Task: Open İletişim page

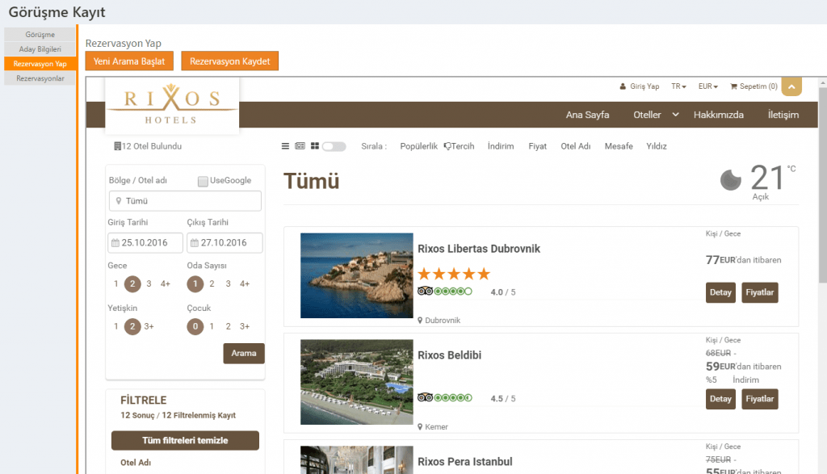Action: click(x=783, y=115)
